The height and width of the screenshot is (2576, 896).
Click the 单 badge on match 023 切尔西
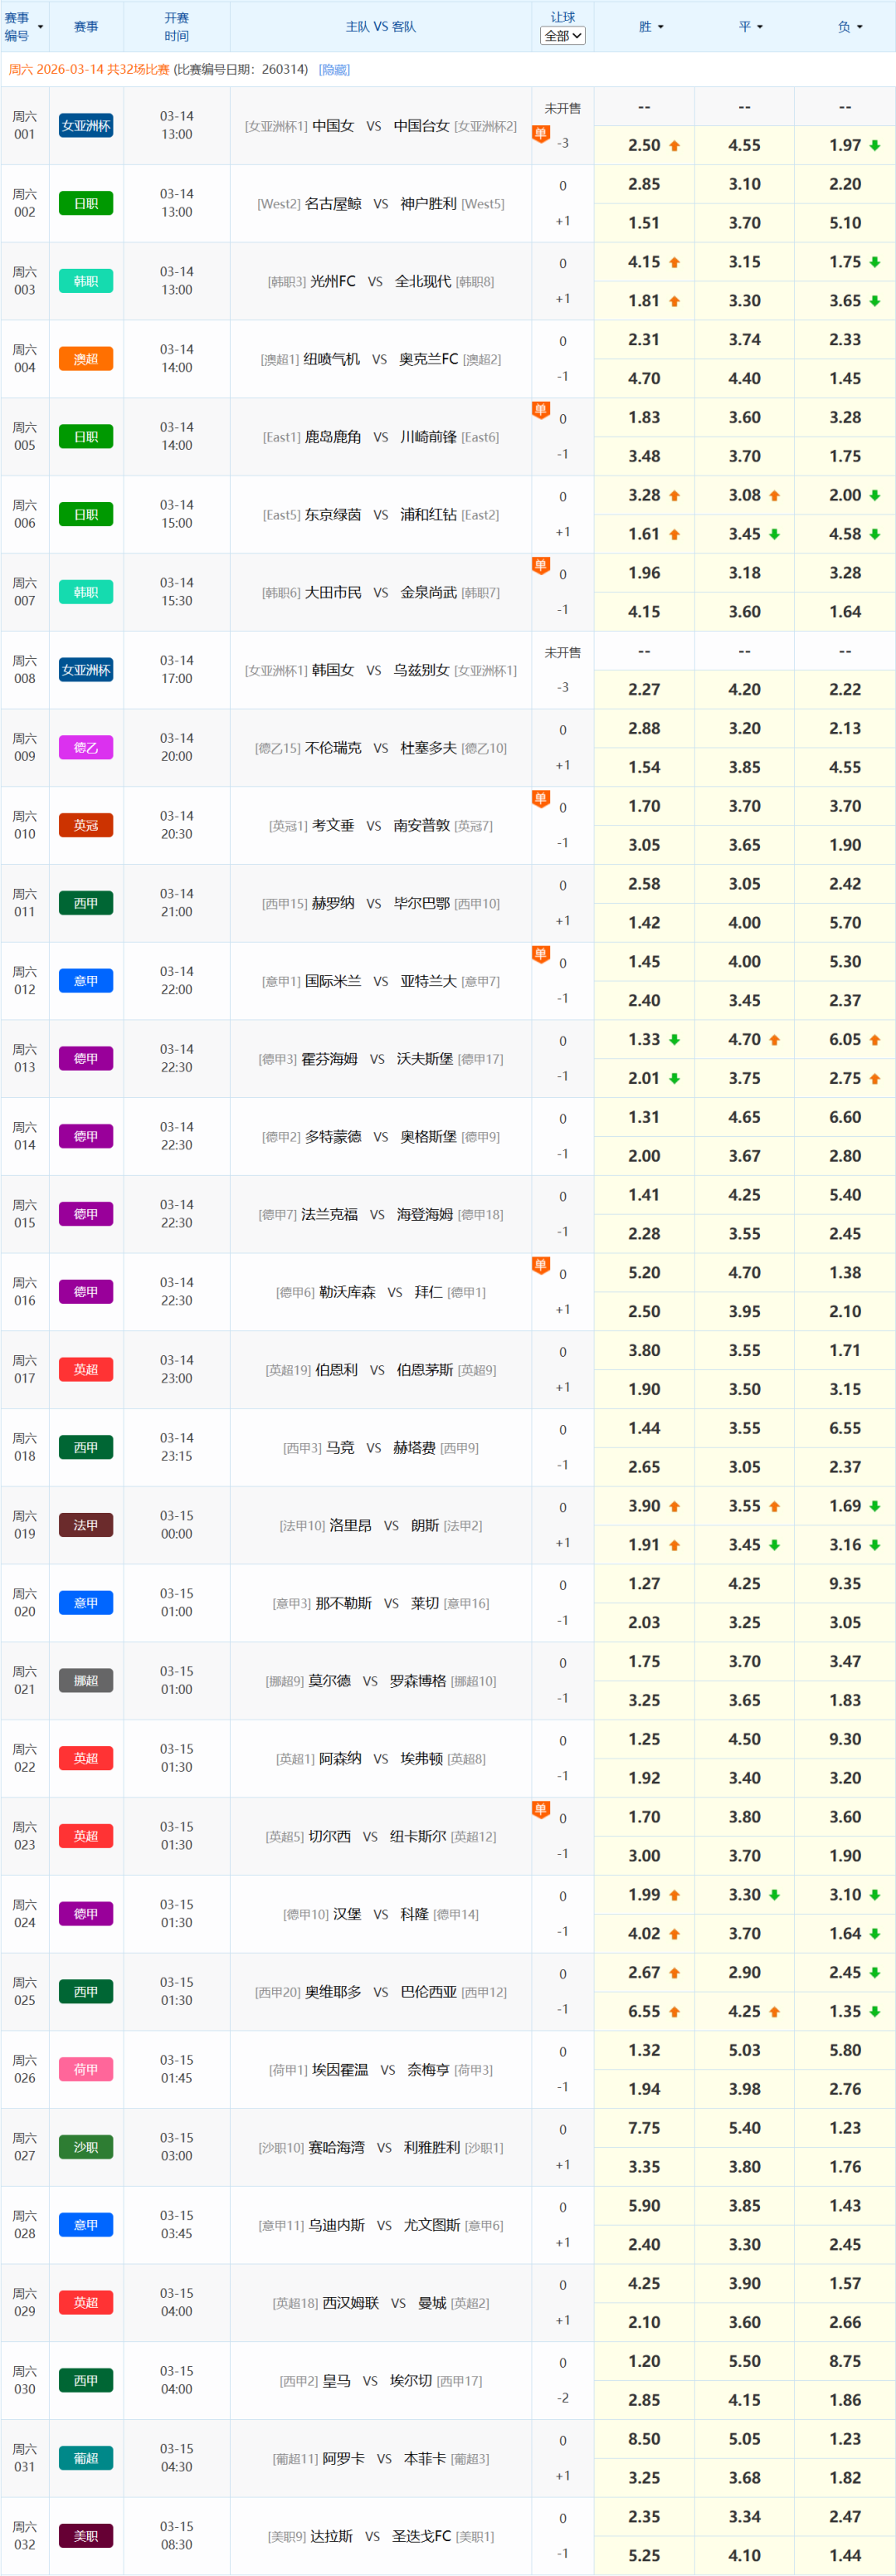pyautogui.click(x=540, y=1810)
